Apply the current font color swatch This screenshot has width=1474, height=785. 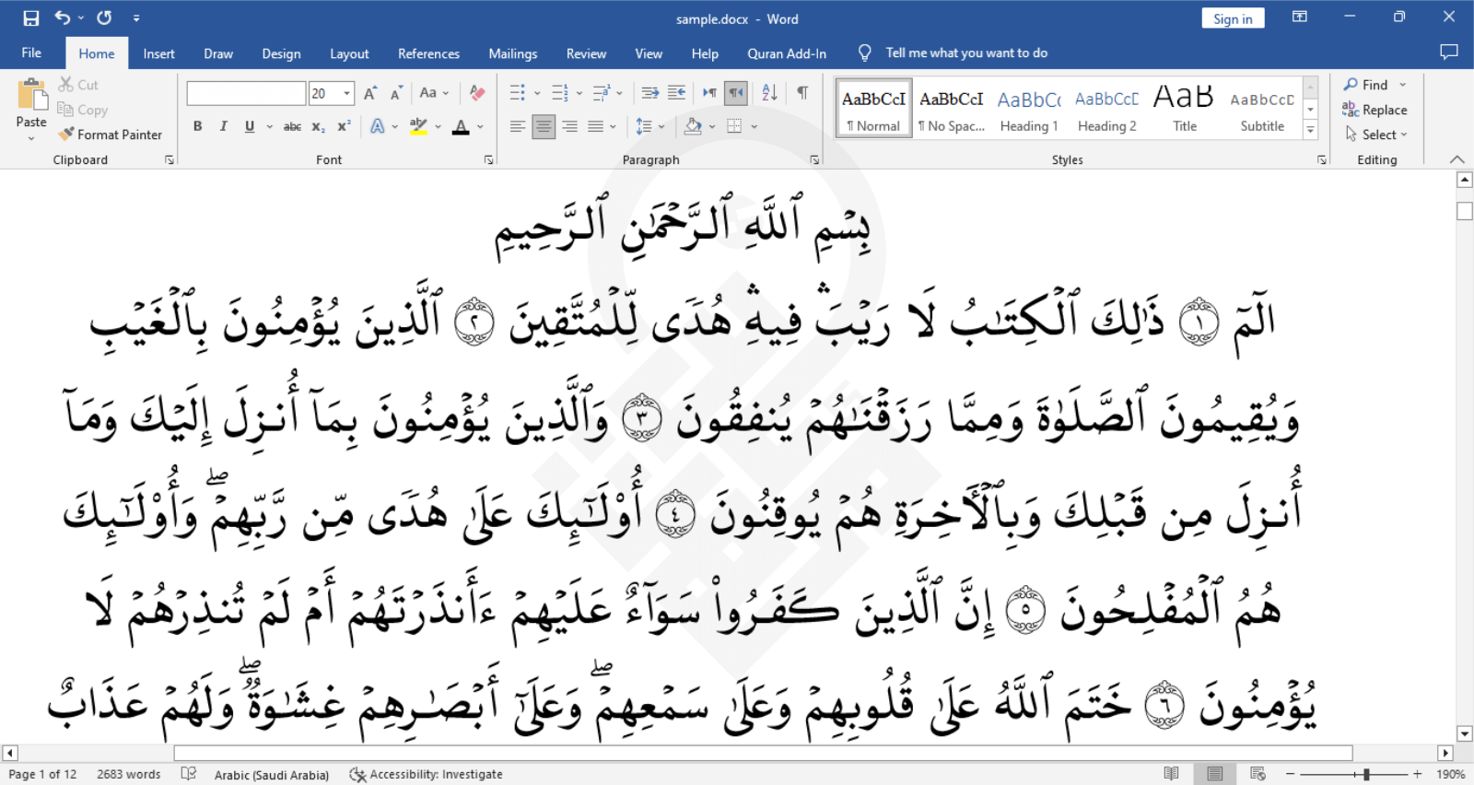pyautogui.click(x=462, y=126)
